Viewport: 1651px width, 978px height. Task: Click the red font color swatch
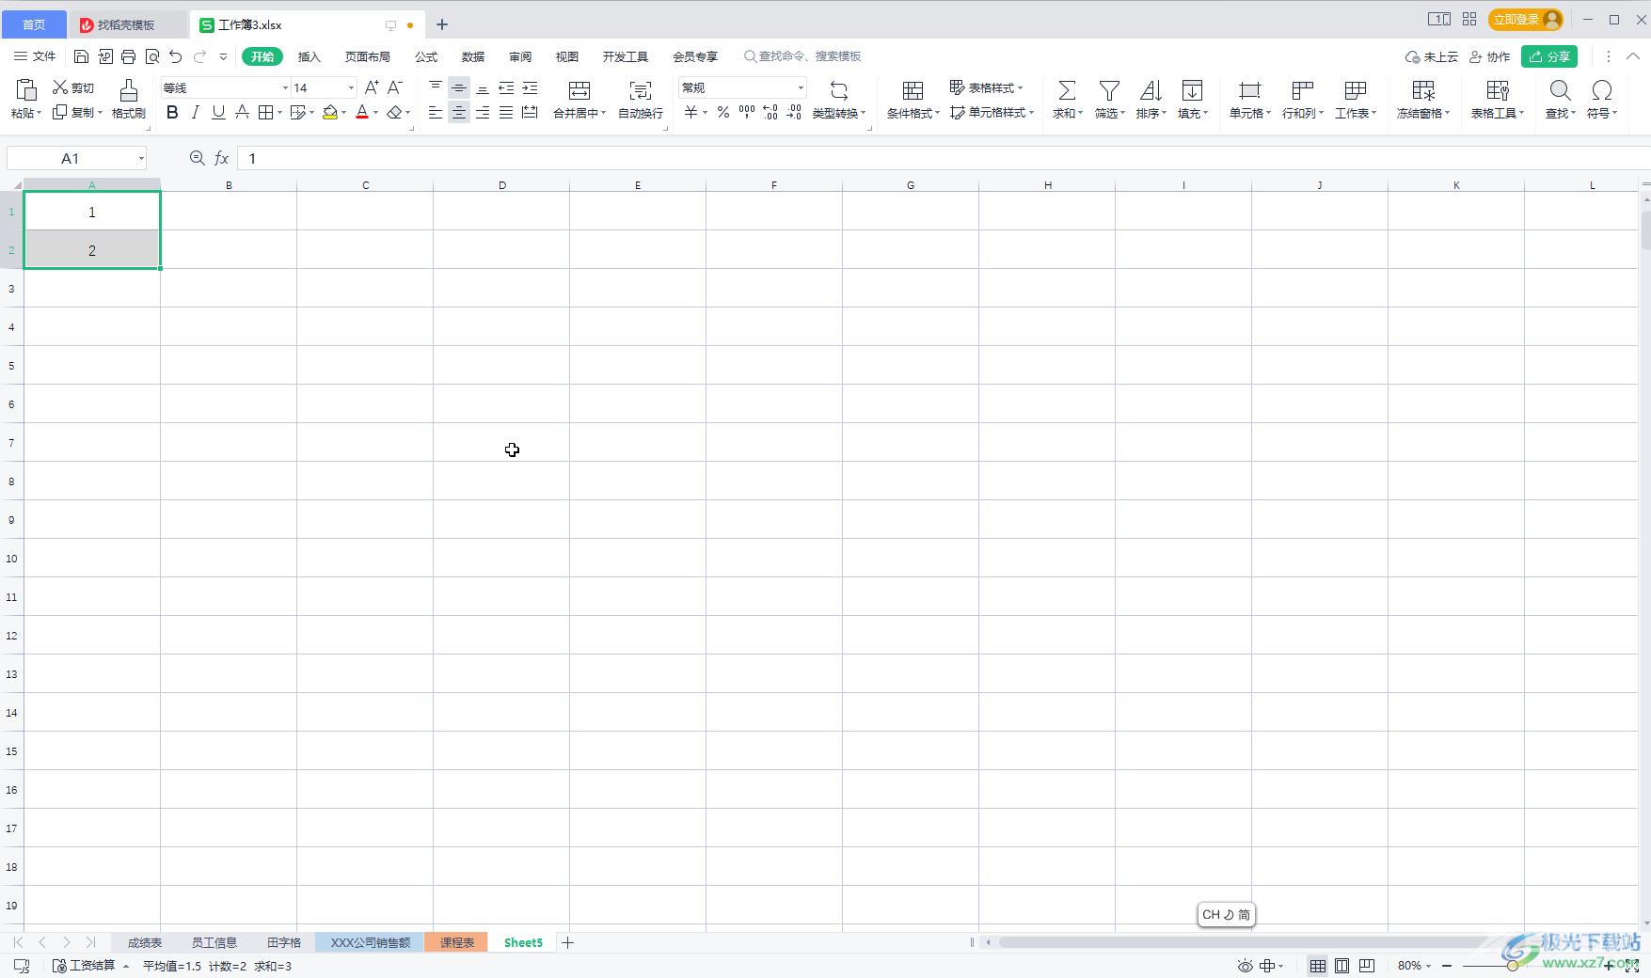point(362,112)
